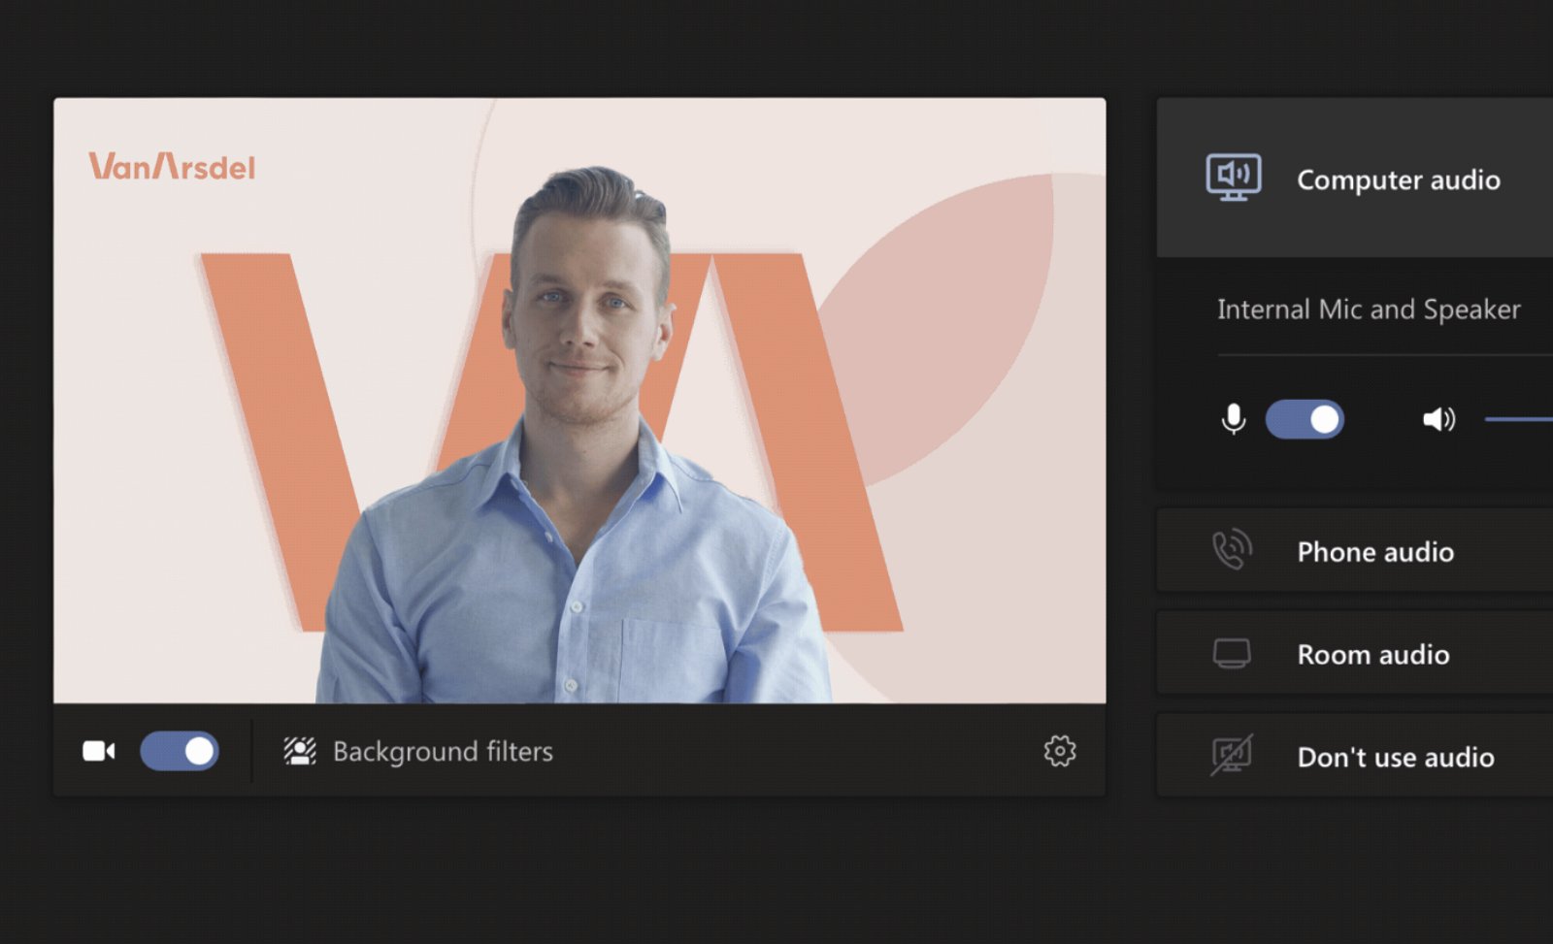Choose the Phone audio option label
The width and height of the screenshot is (1553, 944).
click(1375, 552)
